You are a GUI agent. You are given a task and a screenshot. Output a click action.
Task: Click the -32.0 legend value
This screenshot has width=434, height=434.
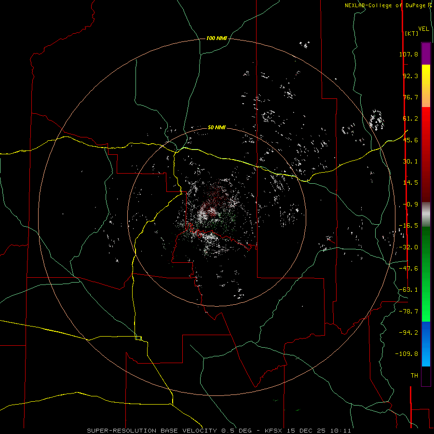coord(408,247)
